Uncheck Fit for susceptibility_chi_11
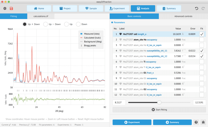208x127 pixels. pos(202,51)
